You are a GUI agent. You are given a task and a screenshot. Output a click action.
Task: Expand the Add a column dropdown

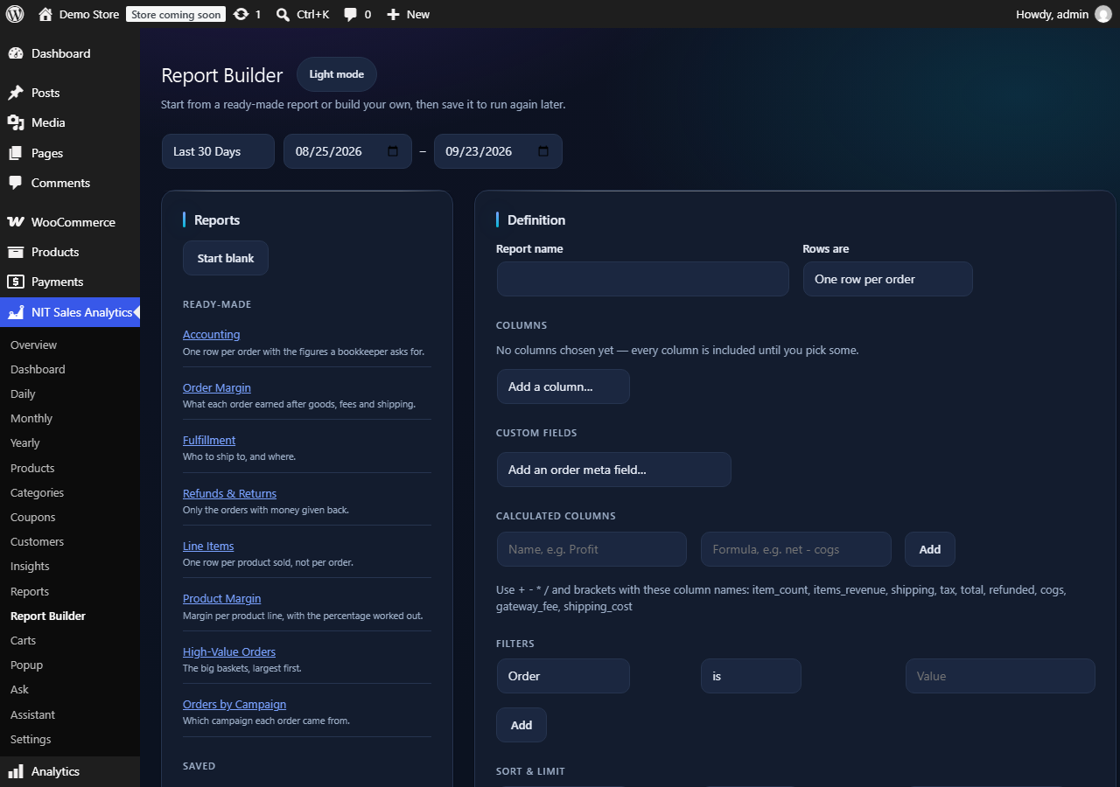click(x=563, y=387)
